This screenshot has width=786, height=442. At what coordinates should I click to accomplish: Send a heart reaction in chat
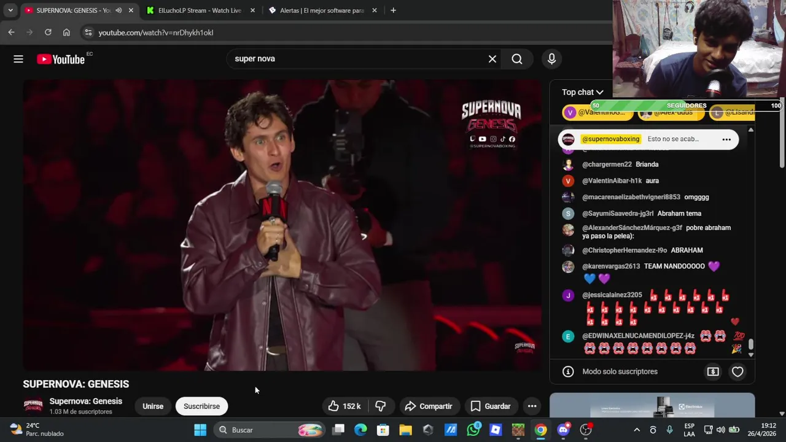tap(737, 371)
